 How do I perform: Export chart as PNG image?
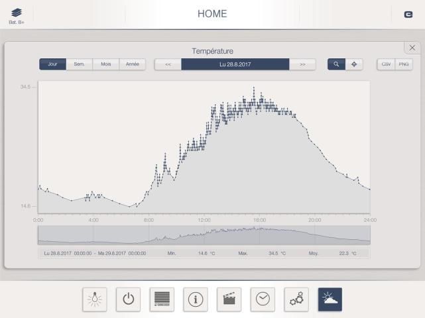point(403,64)
